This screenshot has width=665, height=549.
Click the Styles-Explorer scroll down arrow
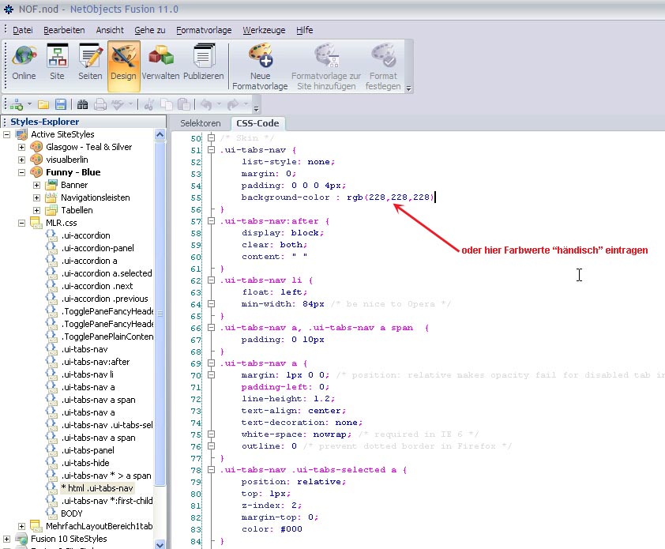160,543
